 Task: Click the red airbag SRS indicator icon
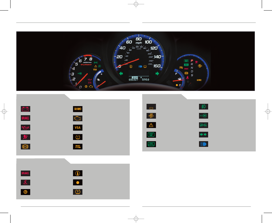click(x=25, y=137)
